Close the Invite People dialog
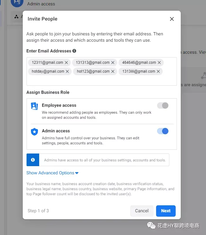206x235 pixels. coord(172,19)
